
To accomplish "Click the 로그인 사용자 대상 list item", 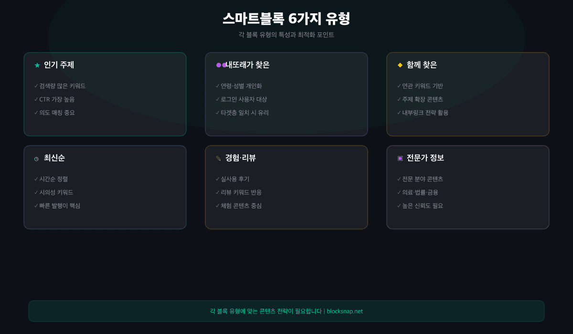I will (244, 99).
